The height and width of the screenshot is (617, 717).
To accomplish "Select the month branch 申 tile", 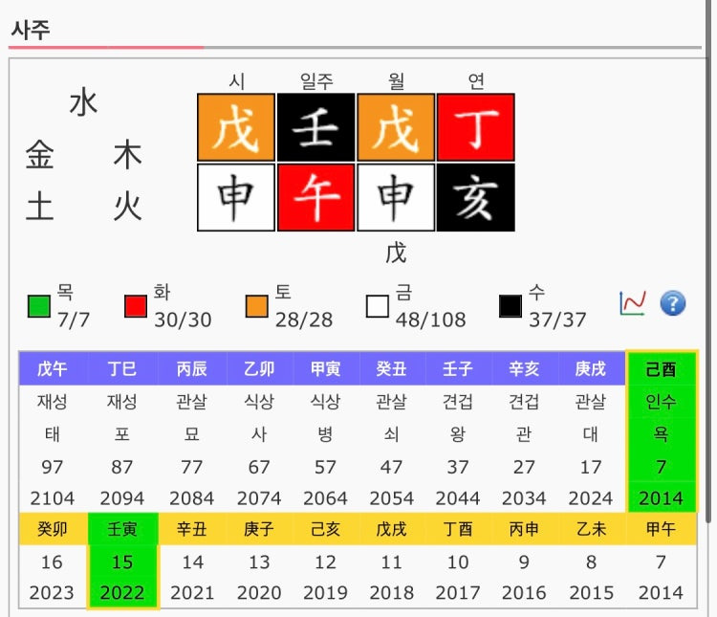I will 396,198.
